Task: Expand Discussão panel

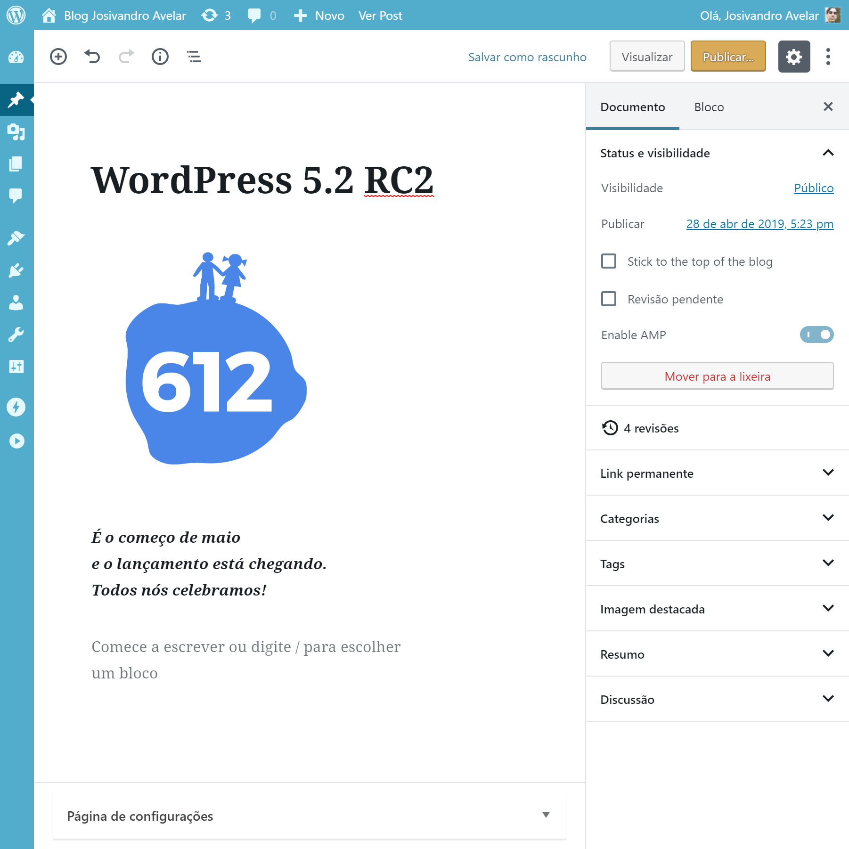Action: click(x=717, y=699)
